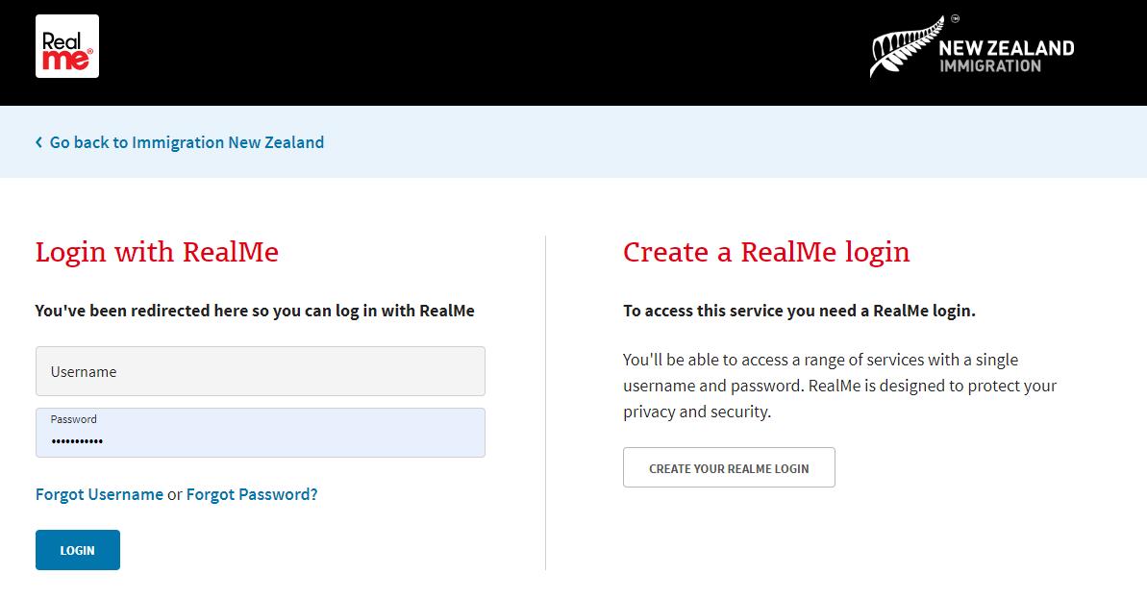Click the RealMe logo

[x=67, y=46]
